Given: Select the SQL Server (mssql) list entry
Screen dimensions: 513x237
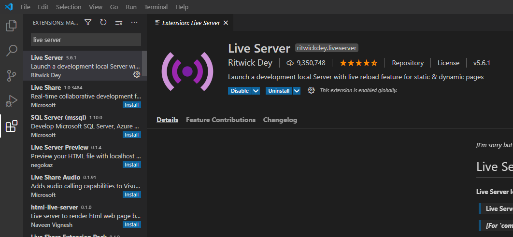Looking at the screenshot, I should (x=85, y=126).
